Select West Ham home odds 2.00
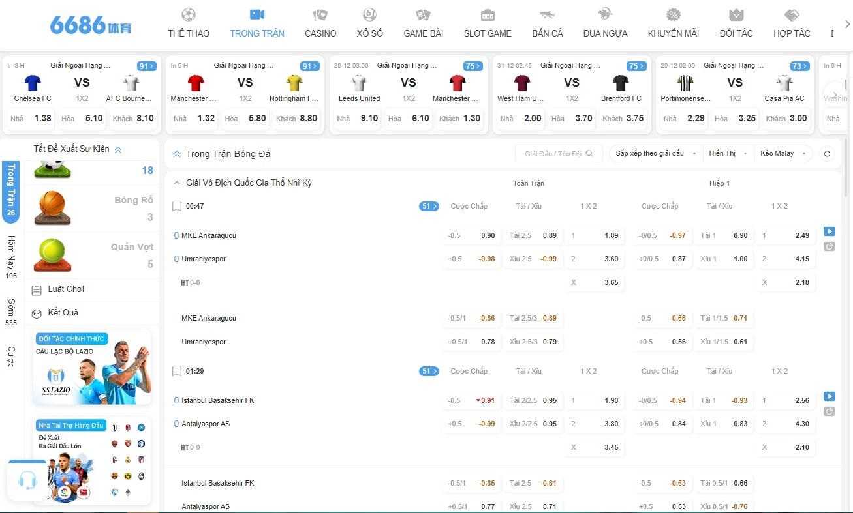 (x=521, y=119)
